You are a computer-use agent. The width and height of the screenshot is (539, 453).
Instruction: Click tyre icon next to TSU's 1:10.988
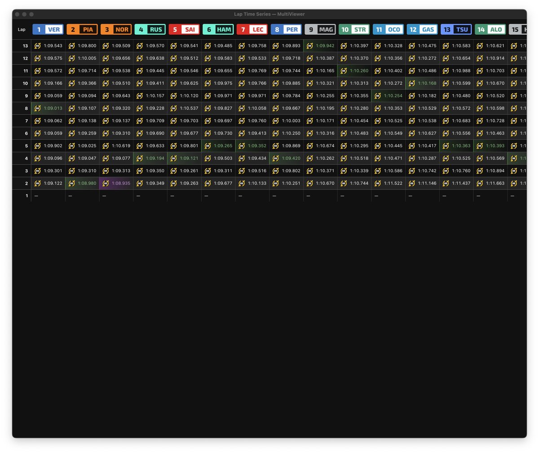pyautogui.click(x=446, y=71)
